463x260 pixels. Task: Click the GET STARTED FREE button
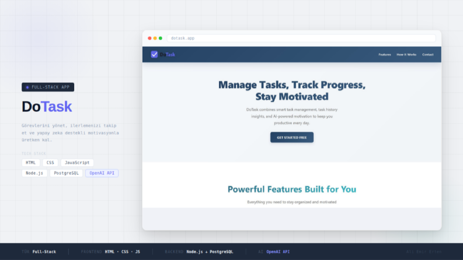(292, 138)
